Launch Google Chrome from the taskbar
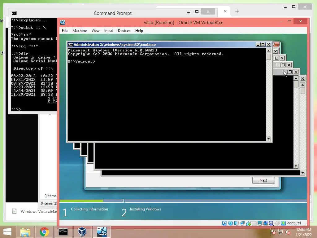Viewport: 317px width, 238px height. [44, 232]
